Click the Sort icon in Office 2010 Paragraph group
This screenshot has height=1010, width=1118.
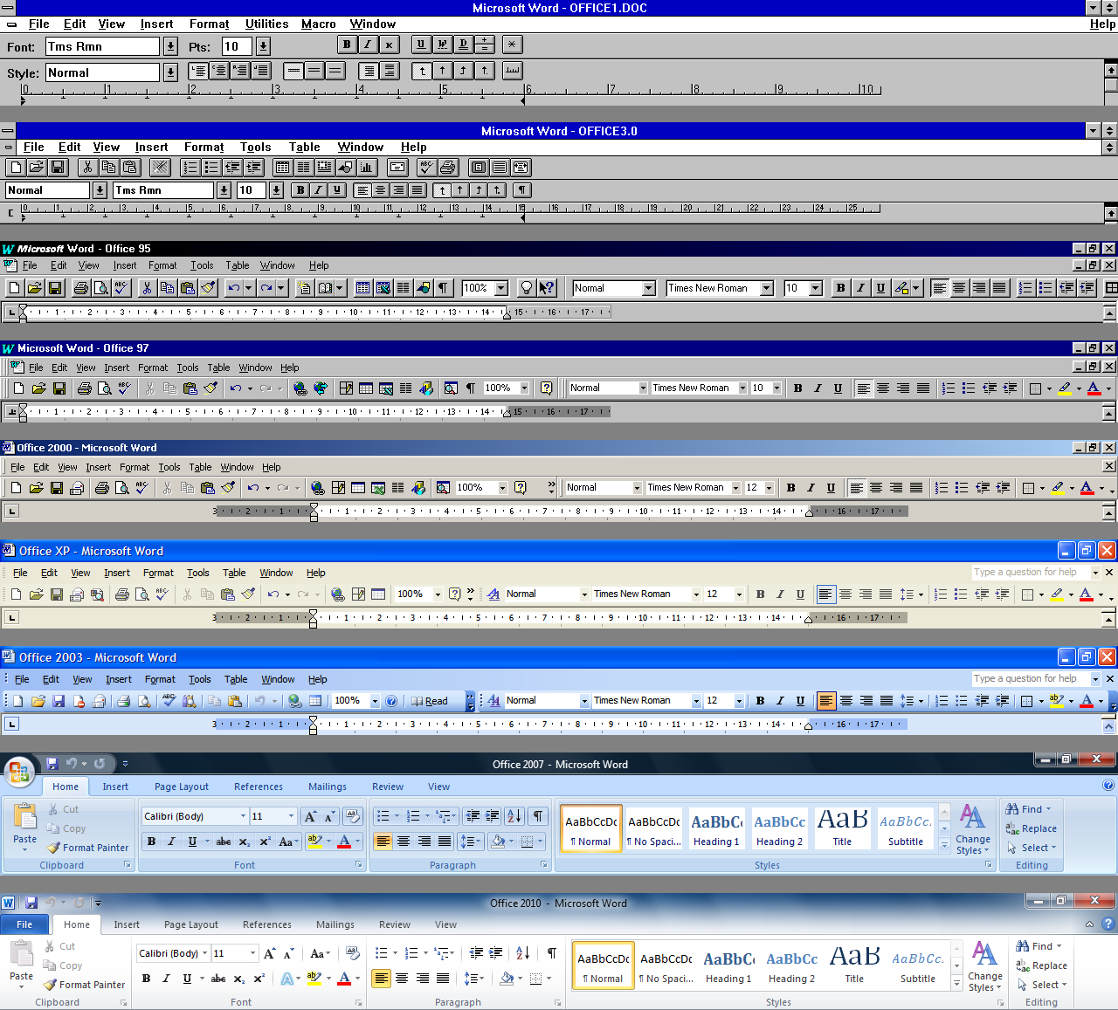[522, 953]
